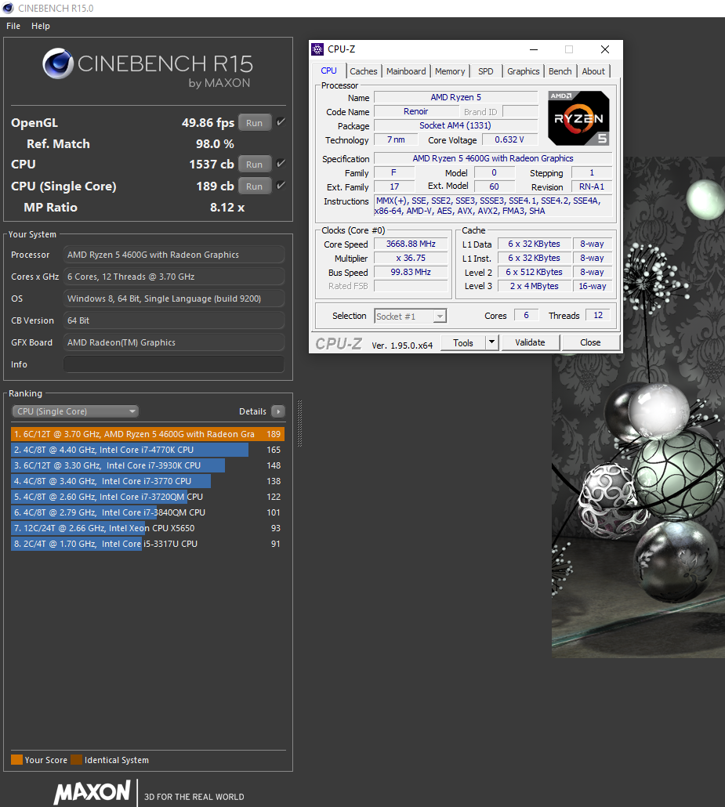This screenshot has height=807, width=725.
Task: Toggle the OpenGL test checkmark
Action: click(281, 122)
